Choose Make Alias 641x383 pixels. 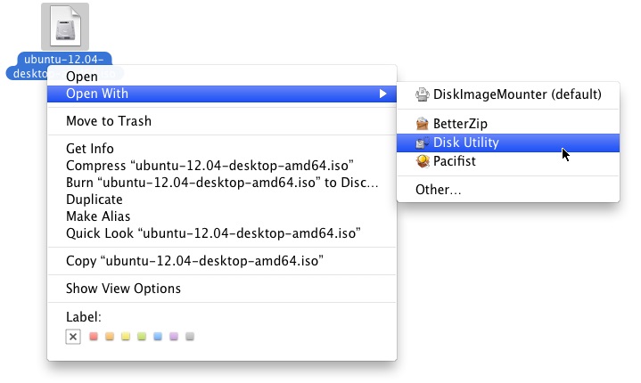click(x=222, y=216)
